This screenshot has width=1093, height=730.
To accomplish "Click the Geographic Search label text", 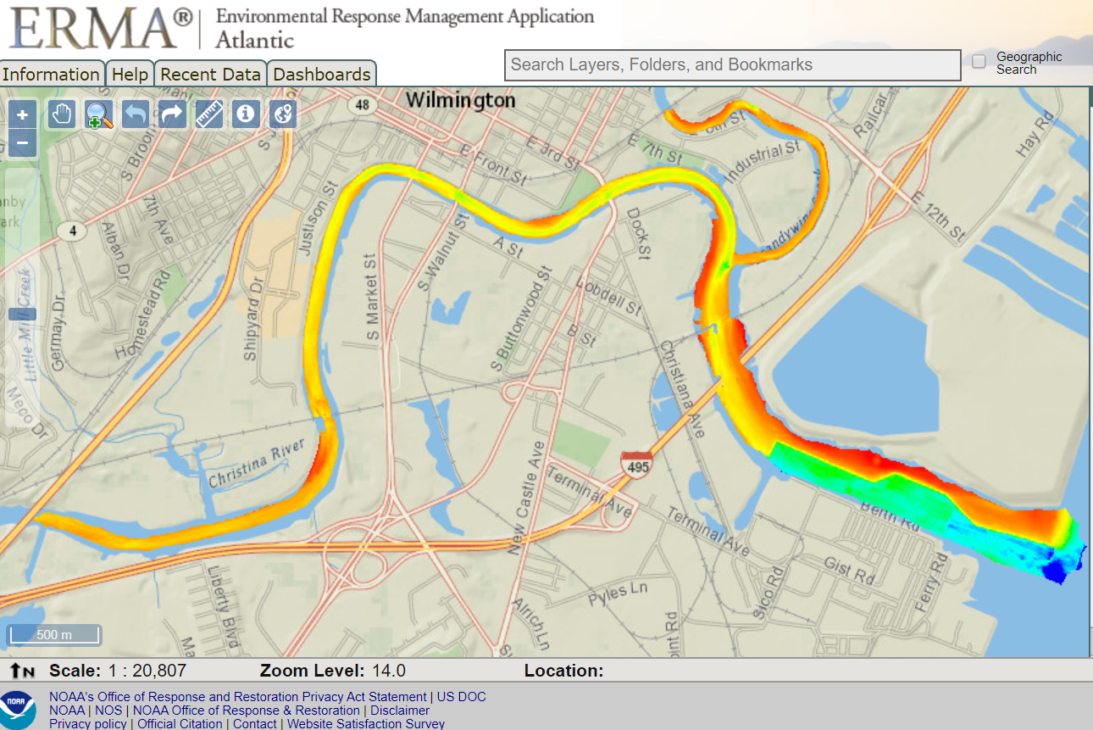I will click(x=1029, y=63).
